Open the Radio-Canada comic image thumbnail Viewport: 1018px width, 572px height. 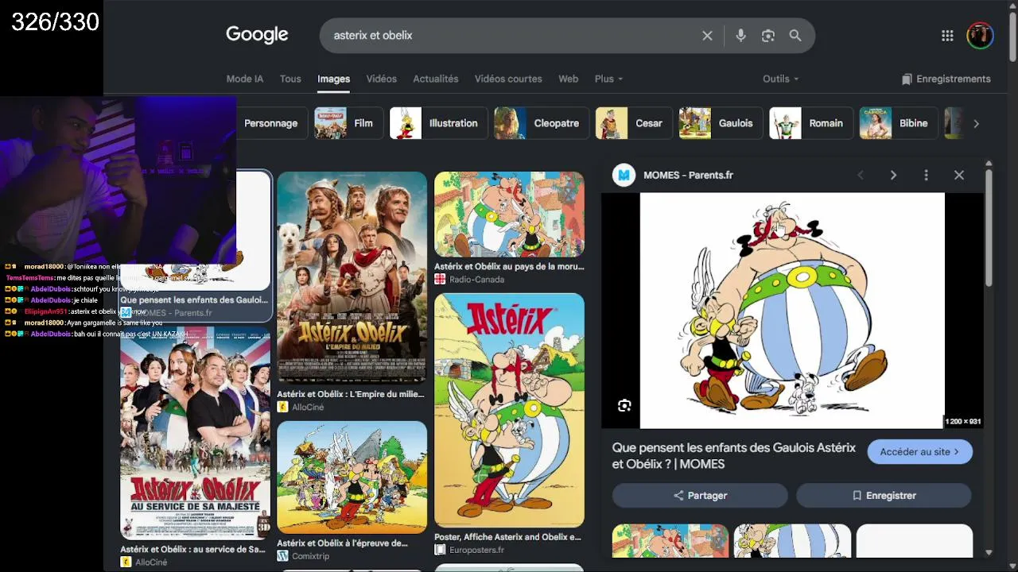(509, 214)
